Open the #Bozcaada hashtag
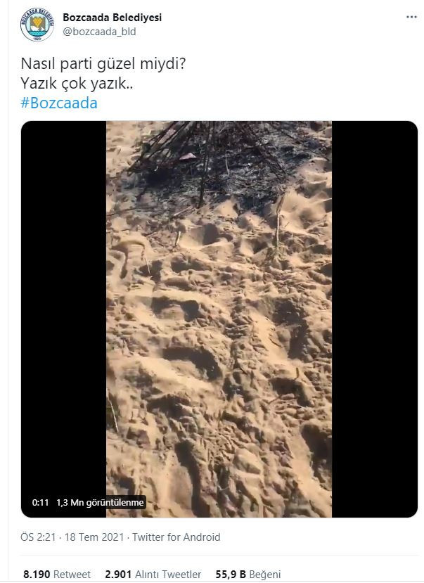424x583 pixels. (59, 103)
